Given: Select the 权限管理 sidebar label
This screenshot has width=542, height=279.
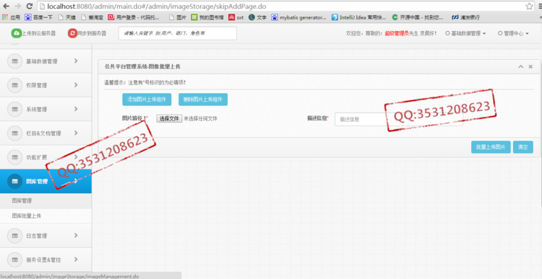Looking at the screenshot, I should pos(36,86).
